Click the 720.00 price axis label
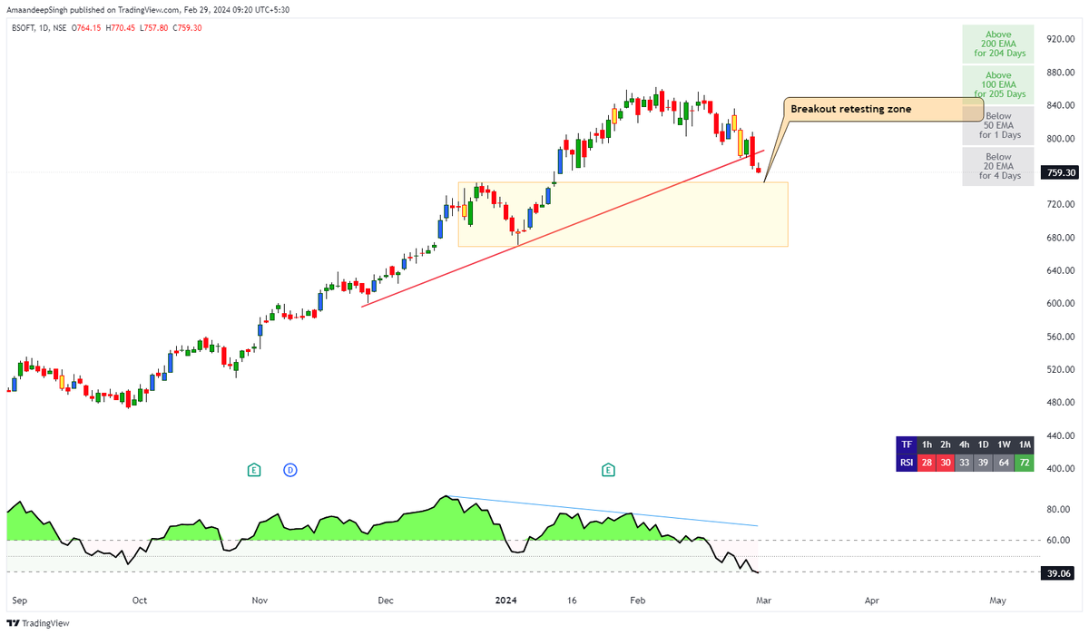1089x635 pixels. (1059, 205)
